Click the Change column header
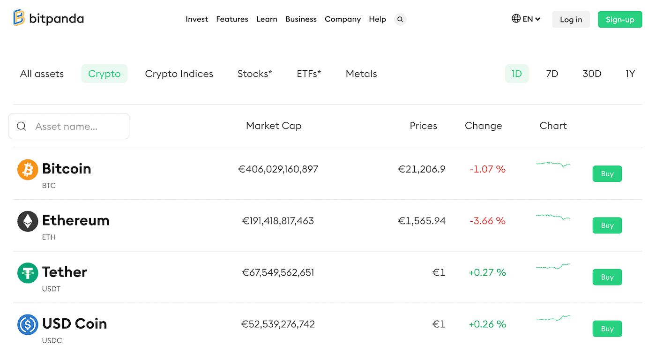Viewport: 656px width, 353px height. (x=483, y=126)
